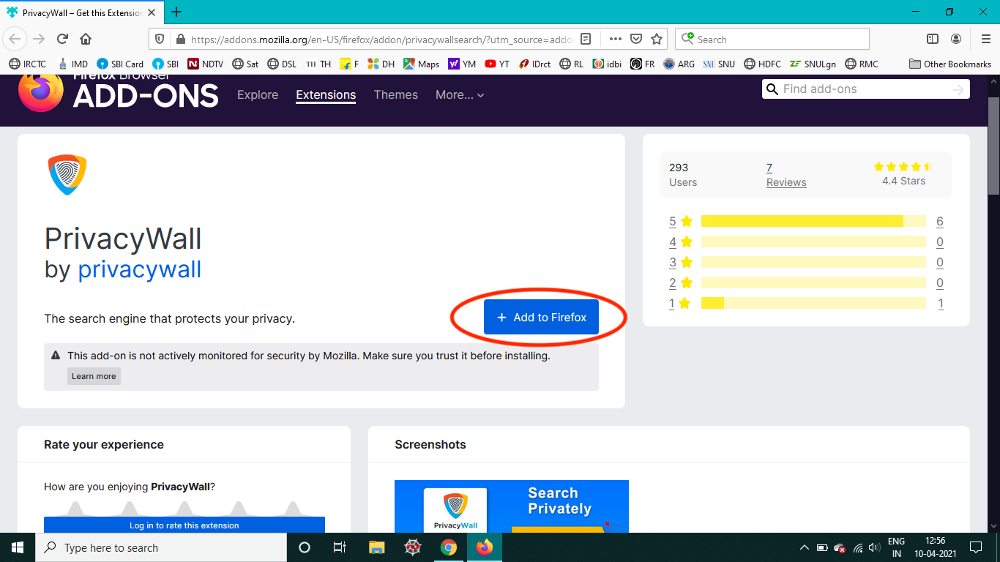Expand the More… dropdown menu
1000x562 pixels.
pos(460,95)
